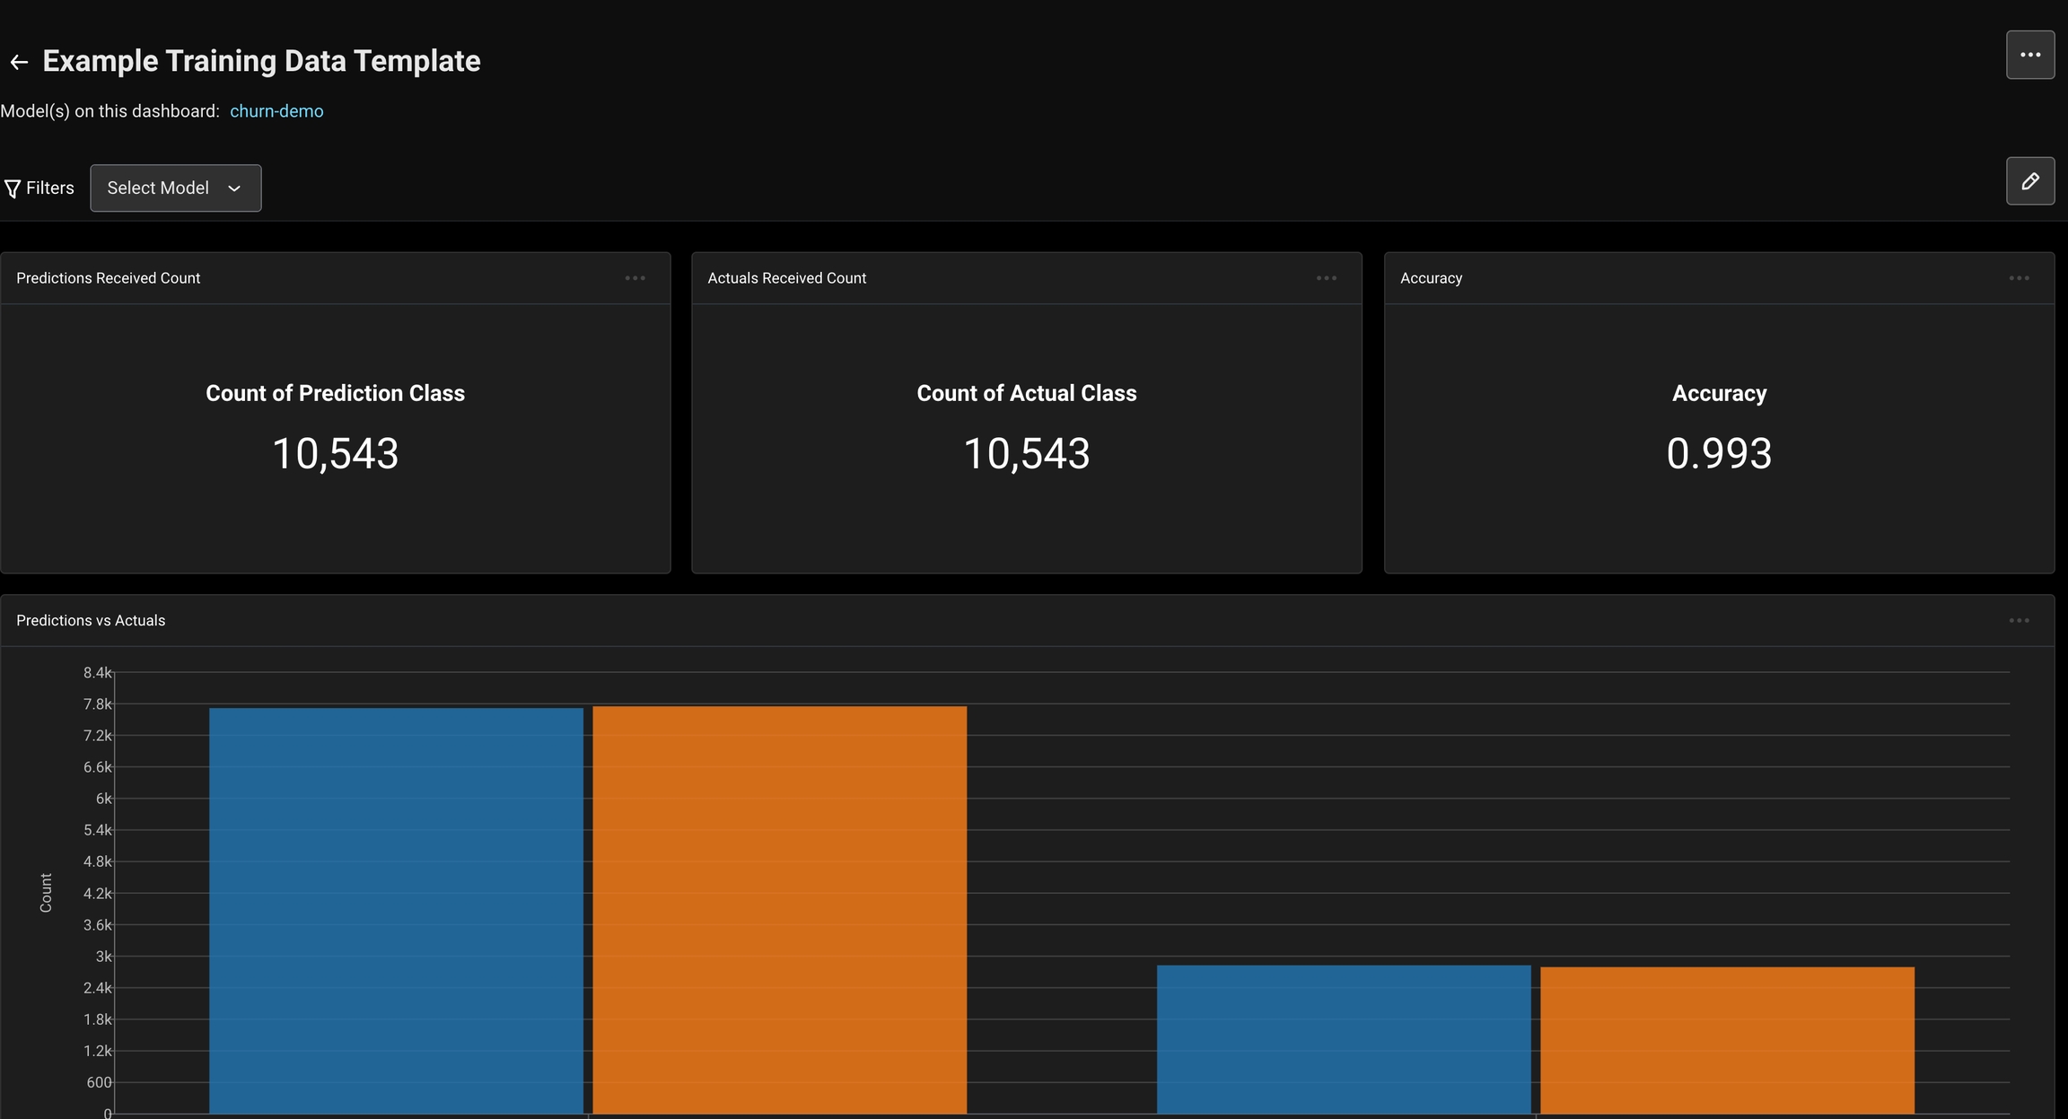Screen dimensions: 2068x1119
Task: Click the Select Model dropdown chevron
Action: [234, 188]
